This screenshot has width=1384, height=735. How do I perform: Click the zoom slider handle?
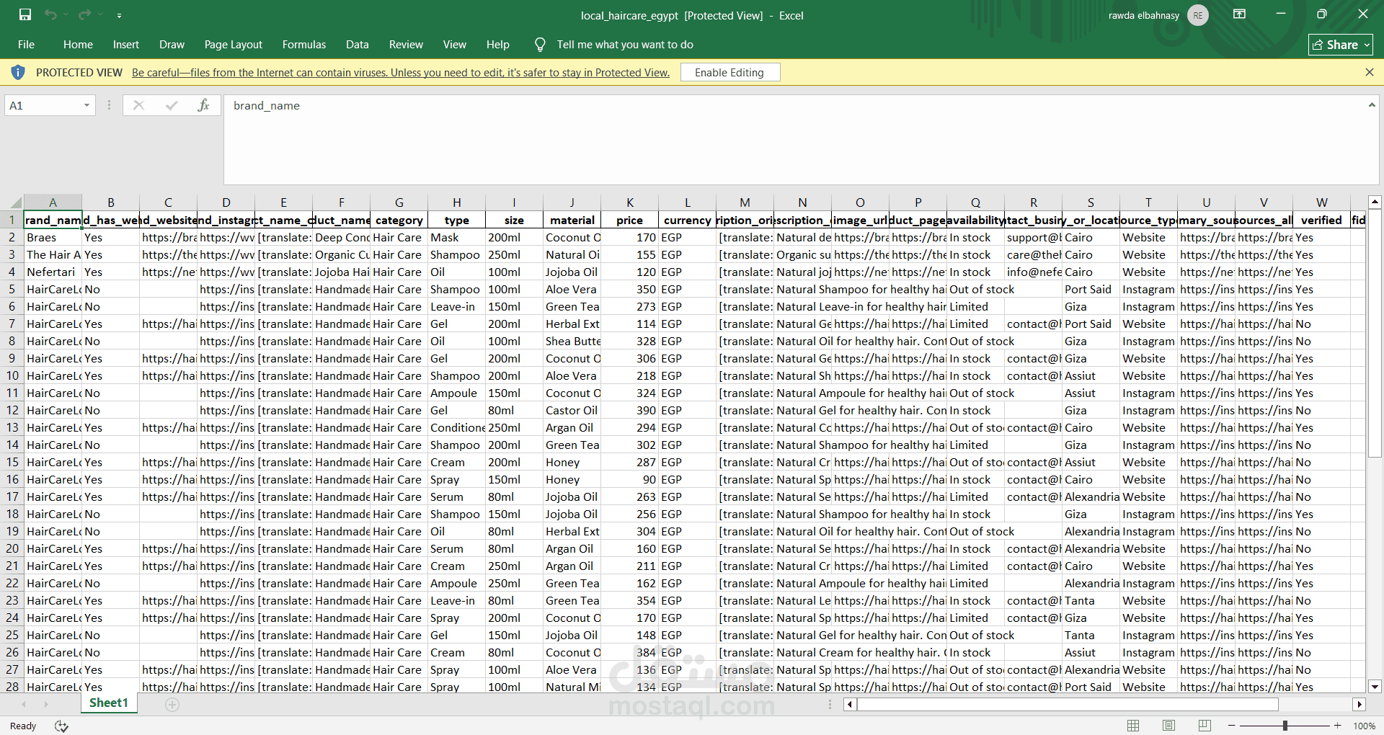(x=1285, y=726)
